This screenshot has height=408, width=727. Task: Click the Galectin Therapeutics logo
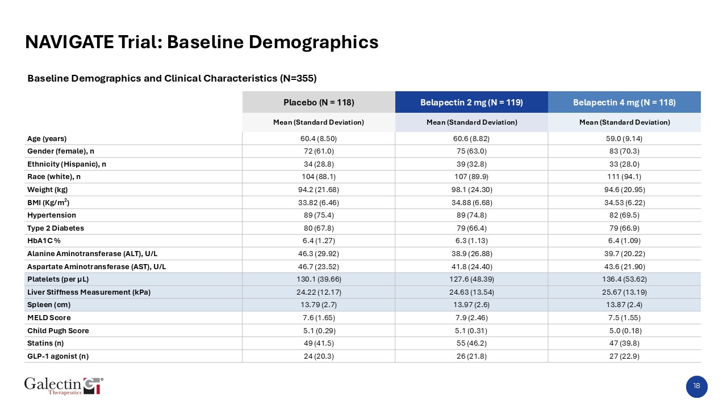64,385
